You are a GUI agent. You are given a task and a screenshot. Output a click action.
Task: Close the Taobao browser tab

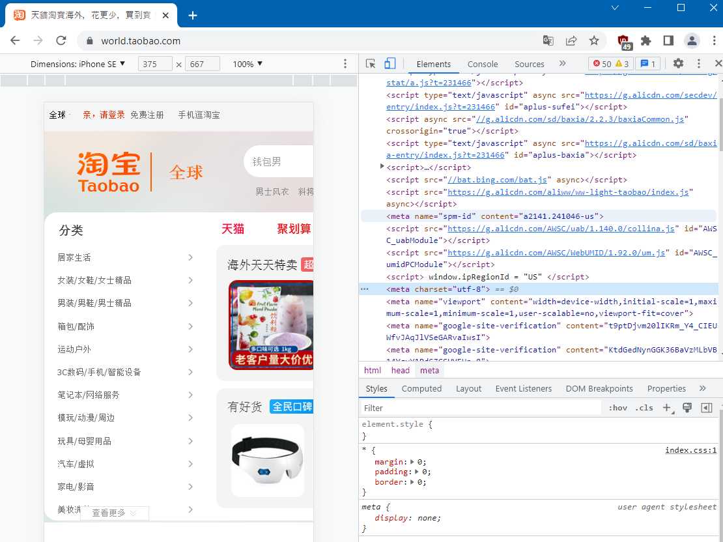[165, 15]
